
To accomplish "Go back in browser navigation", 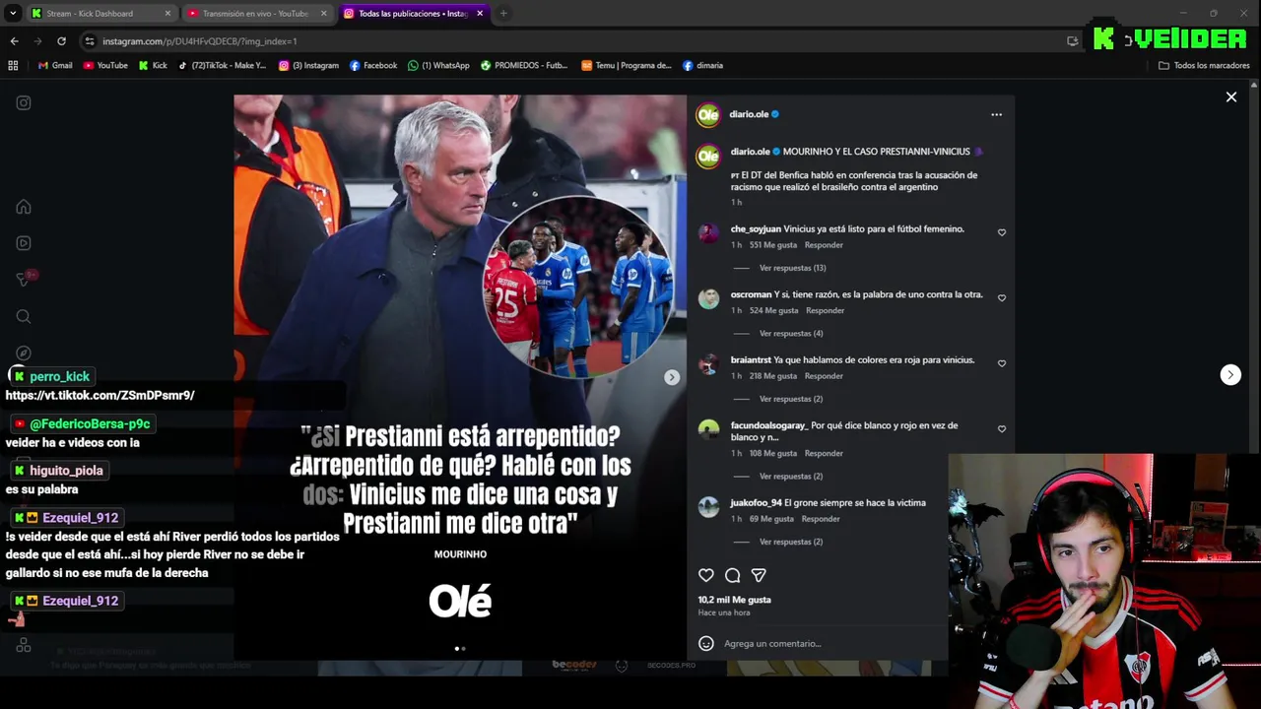I will point(14,41).
